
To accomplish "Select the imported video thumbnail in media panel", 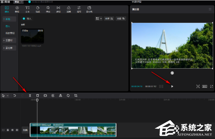I will [x=32, y=36].
